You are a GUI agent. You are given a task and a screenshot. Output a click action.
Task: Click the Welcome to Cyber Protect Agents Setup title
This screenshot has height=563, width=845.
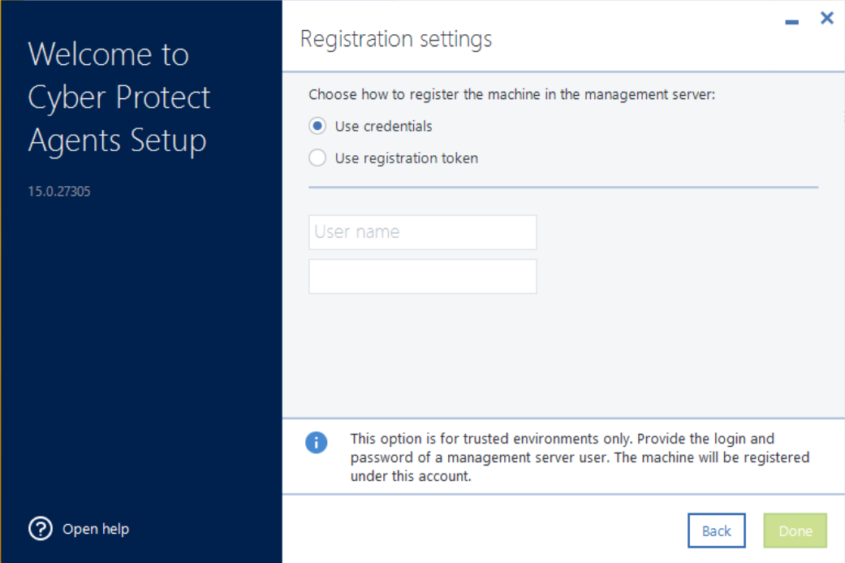coord(119,98)
